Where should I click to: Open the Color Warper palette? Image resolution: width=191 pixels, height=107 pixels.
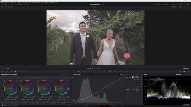coord(84,71)
